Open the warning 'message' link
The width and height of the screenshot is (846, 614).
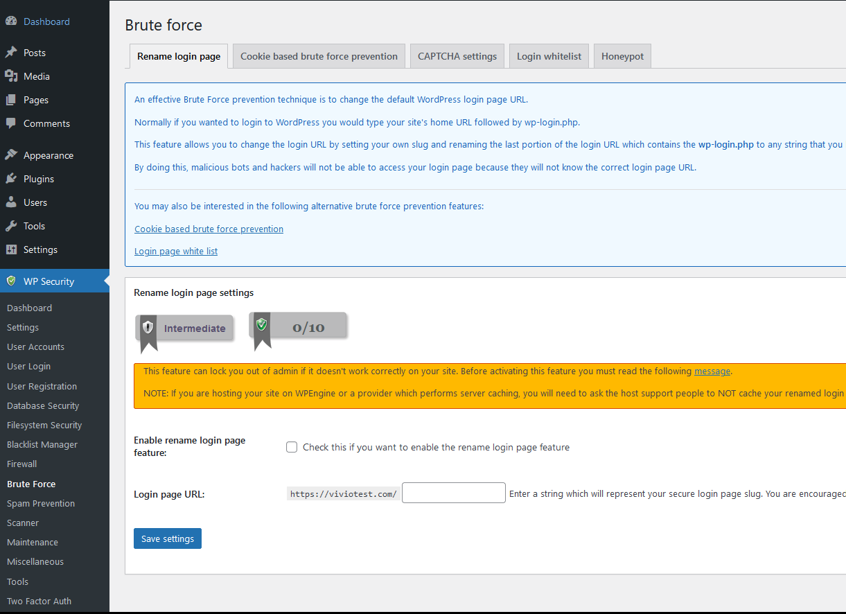pos(712,371)
